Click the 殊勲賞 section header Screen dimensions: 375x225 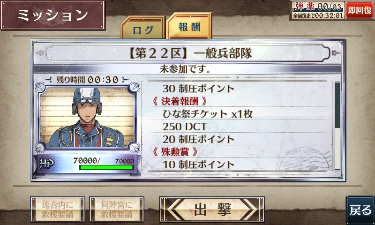[175, 152]
